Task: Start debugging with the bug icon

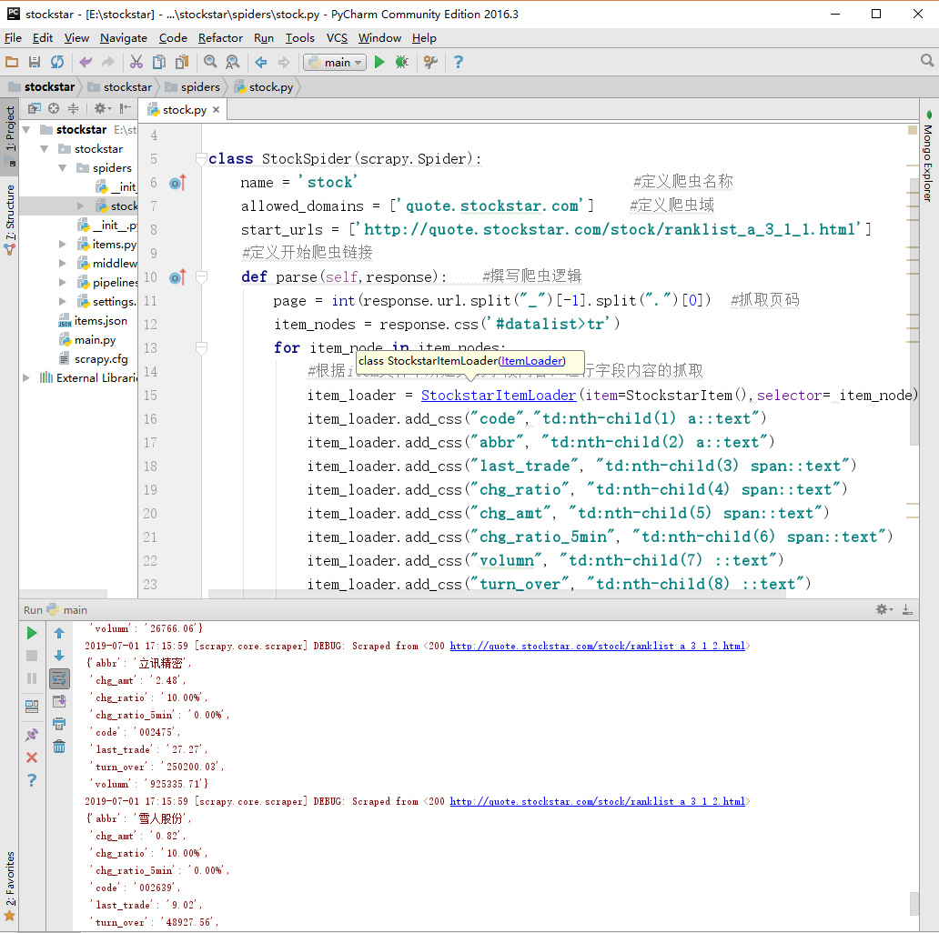Action: 401,62
